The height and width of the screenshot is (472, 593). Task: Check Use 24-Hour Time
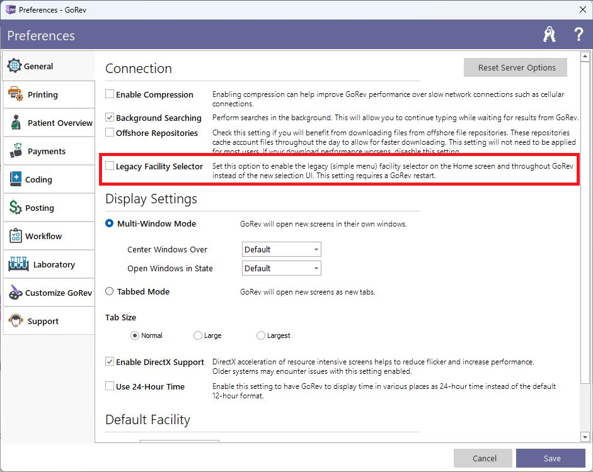pos(110,386)
